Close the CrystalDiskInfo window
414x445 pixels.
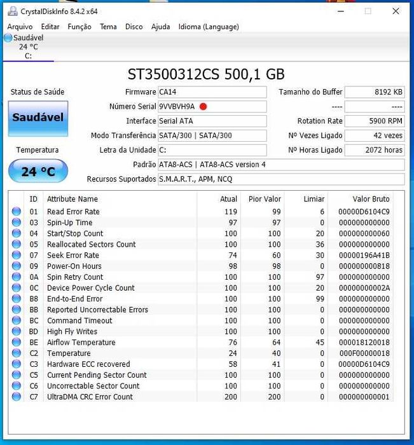coord(396,11)
